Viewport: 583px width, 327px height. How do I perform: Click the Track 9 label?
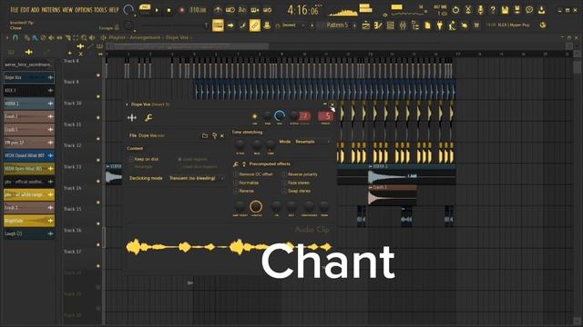[x=71, y=82]
